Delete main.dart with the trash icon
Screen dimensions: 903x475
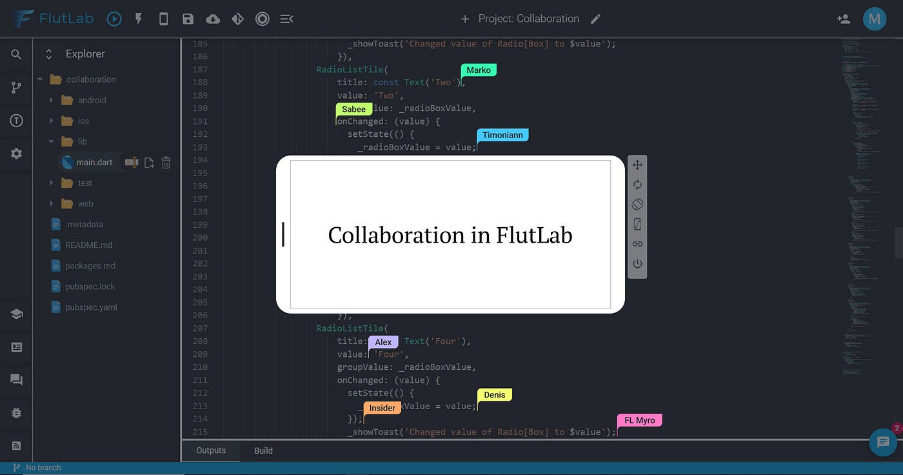pos(166,162)
